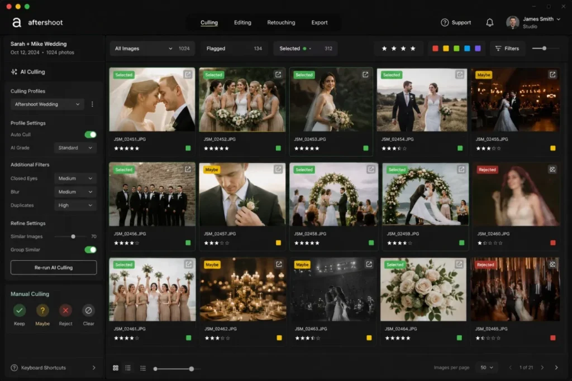Viewport: 572px width, 381px height.
Task: Switch to detailed list view icon
Action: [143, 368]
